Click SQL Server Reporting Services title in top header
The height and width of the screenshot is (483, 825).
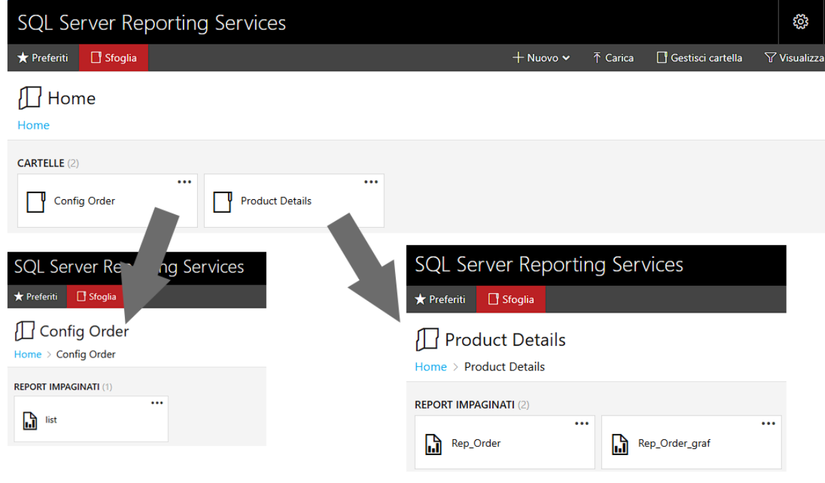pyautogui.click(x=151, y=23)
